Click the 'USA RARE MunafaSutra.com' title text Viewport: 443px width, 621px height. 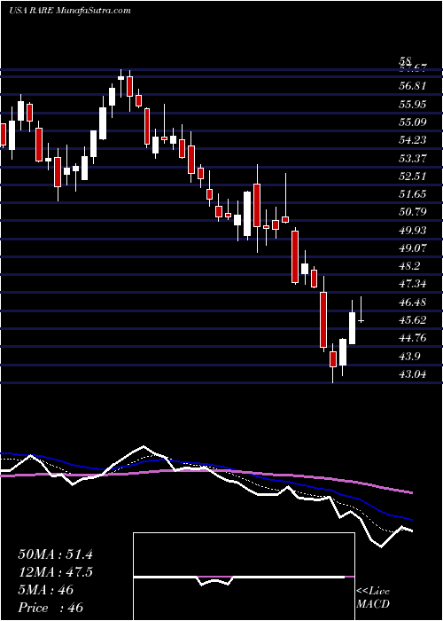tap(70, 11)
